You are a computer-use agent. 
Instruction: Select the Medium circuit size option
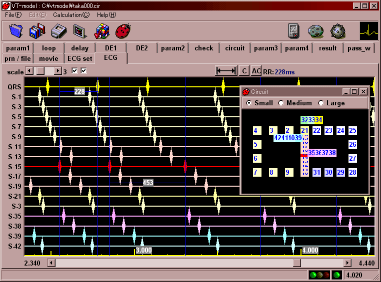coord(281,103)
